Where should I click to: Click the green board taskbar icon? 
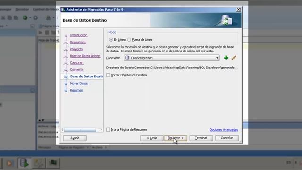[53, 162]
